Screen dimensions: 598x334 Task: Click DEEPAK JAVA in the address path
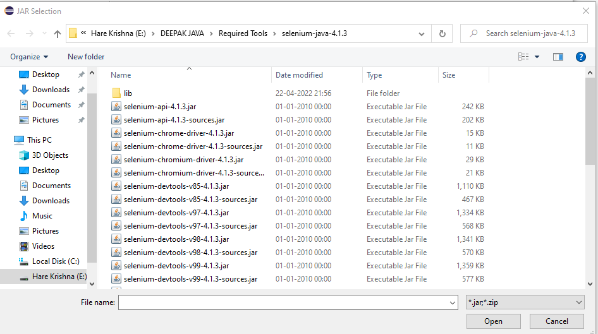pos(182,33)
